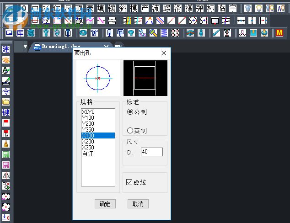
Task: Select Y100 in the 规格 list
Action: pos(98,118)
